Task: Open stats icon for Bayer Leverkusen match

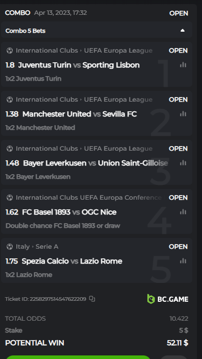Action: pos(183,163)
